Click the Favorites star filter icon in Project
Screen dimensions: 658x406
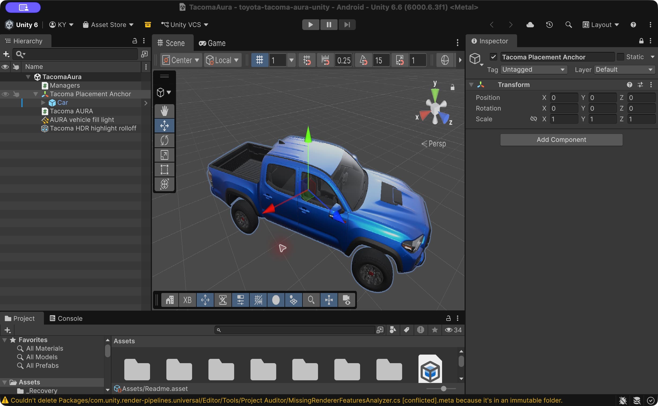[x=435, y=330]
